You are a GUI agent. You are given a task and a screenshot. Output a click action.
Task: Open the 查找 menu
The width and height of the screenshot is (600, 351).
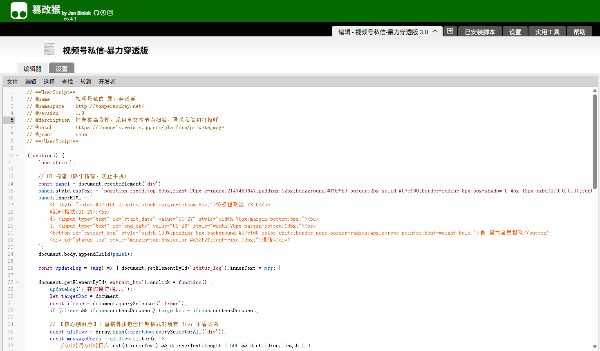67,82
